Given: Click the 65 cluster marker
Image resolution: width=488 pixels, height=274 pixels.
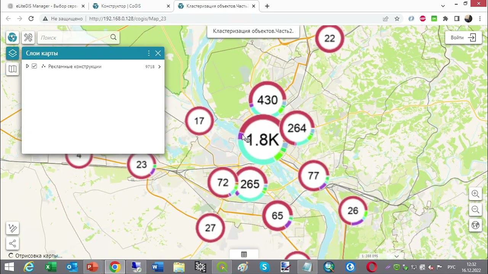Looking at the screenshot, I should (x=278, y=216).
